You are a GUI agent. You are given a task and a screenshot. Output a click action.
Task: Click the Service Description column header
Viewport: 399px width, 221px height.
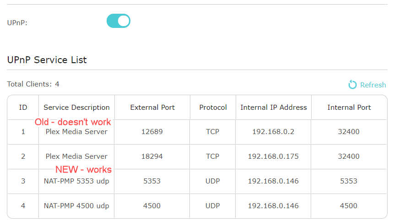(x=76, y=108)
